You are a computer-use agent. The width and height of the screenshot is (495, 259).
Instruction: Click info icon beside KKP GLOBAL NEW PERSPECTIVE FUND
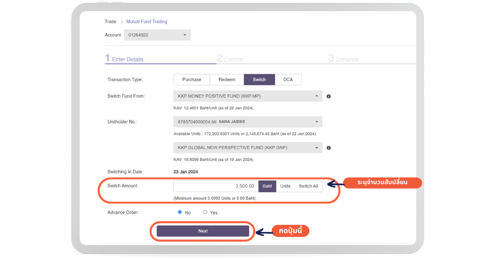coord(329,148)
